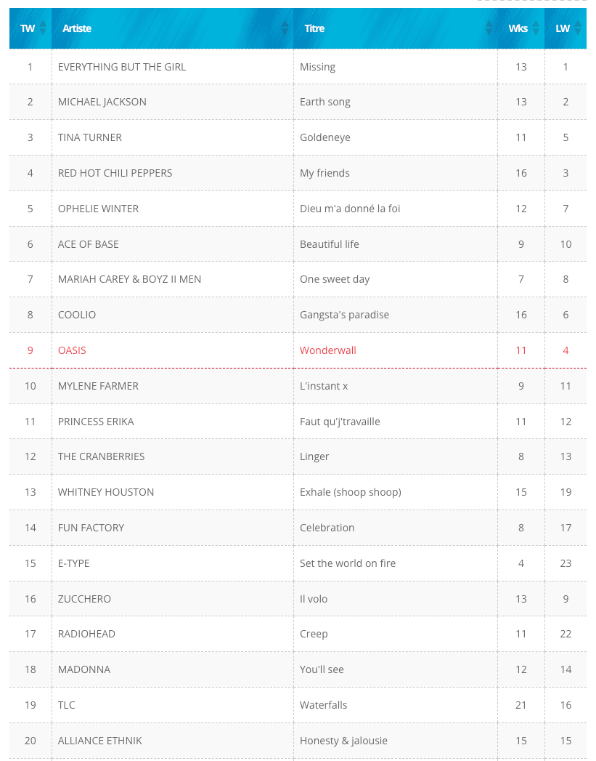Click on RED HOT CHILI PEPPERS
Viewport: 596px width, 761px height.
pyautogui.click(x=115, y=173)
